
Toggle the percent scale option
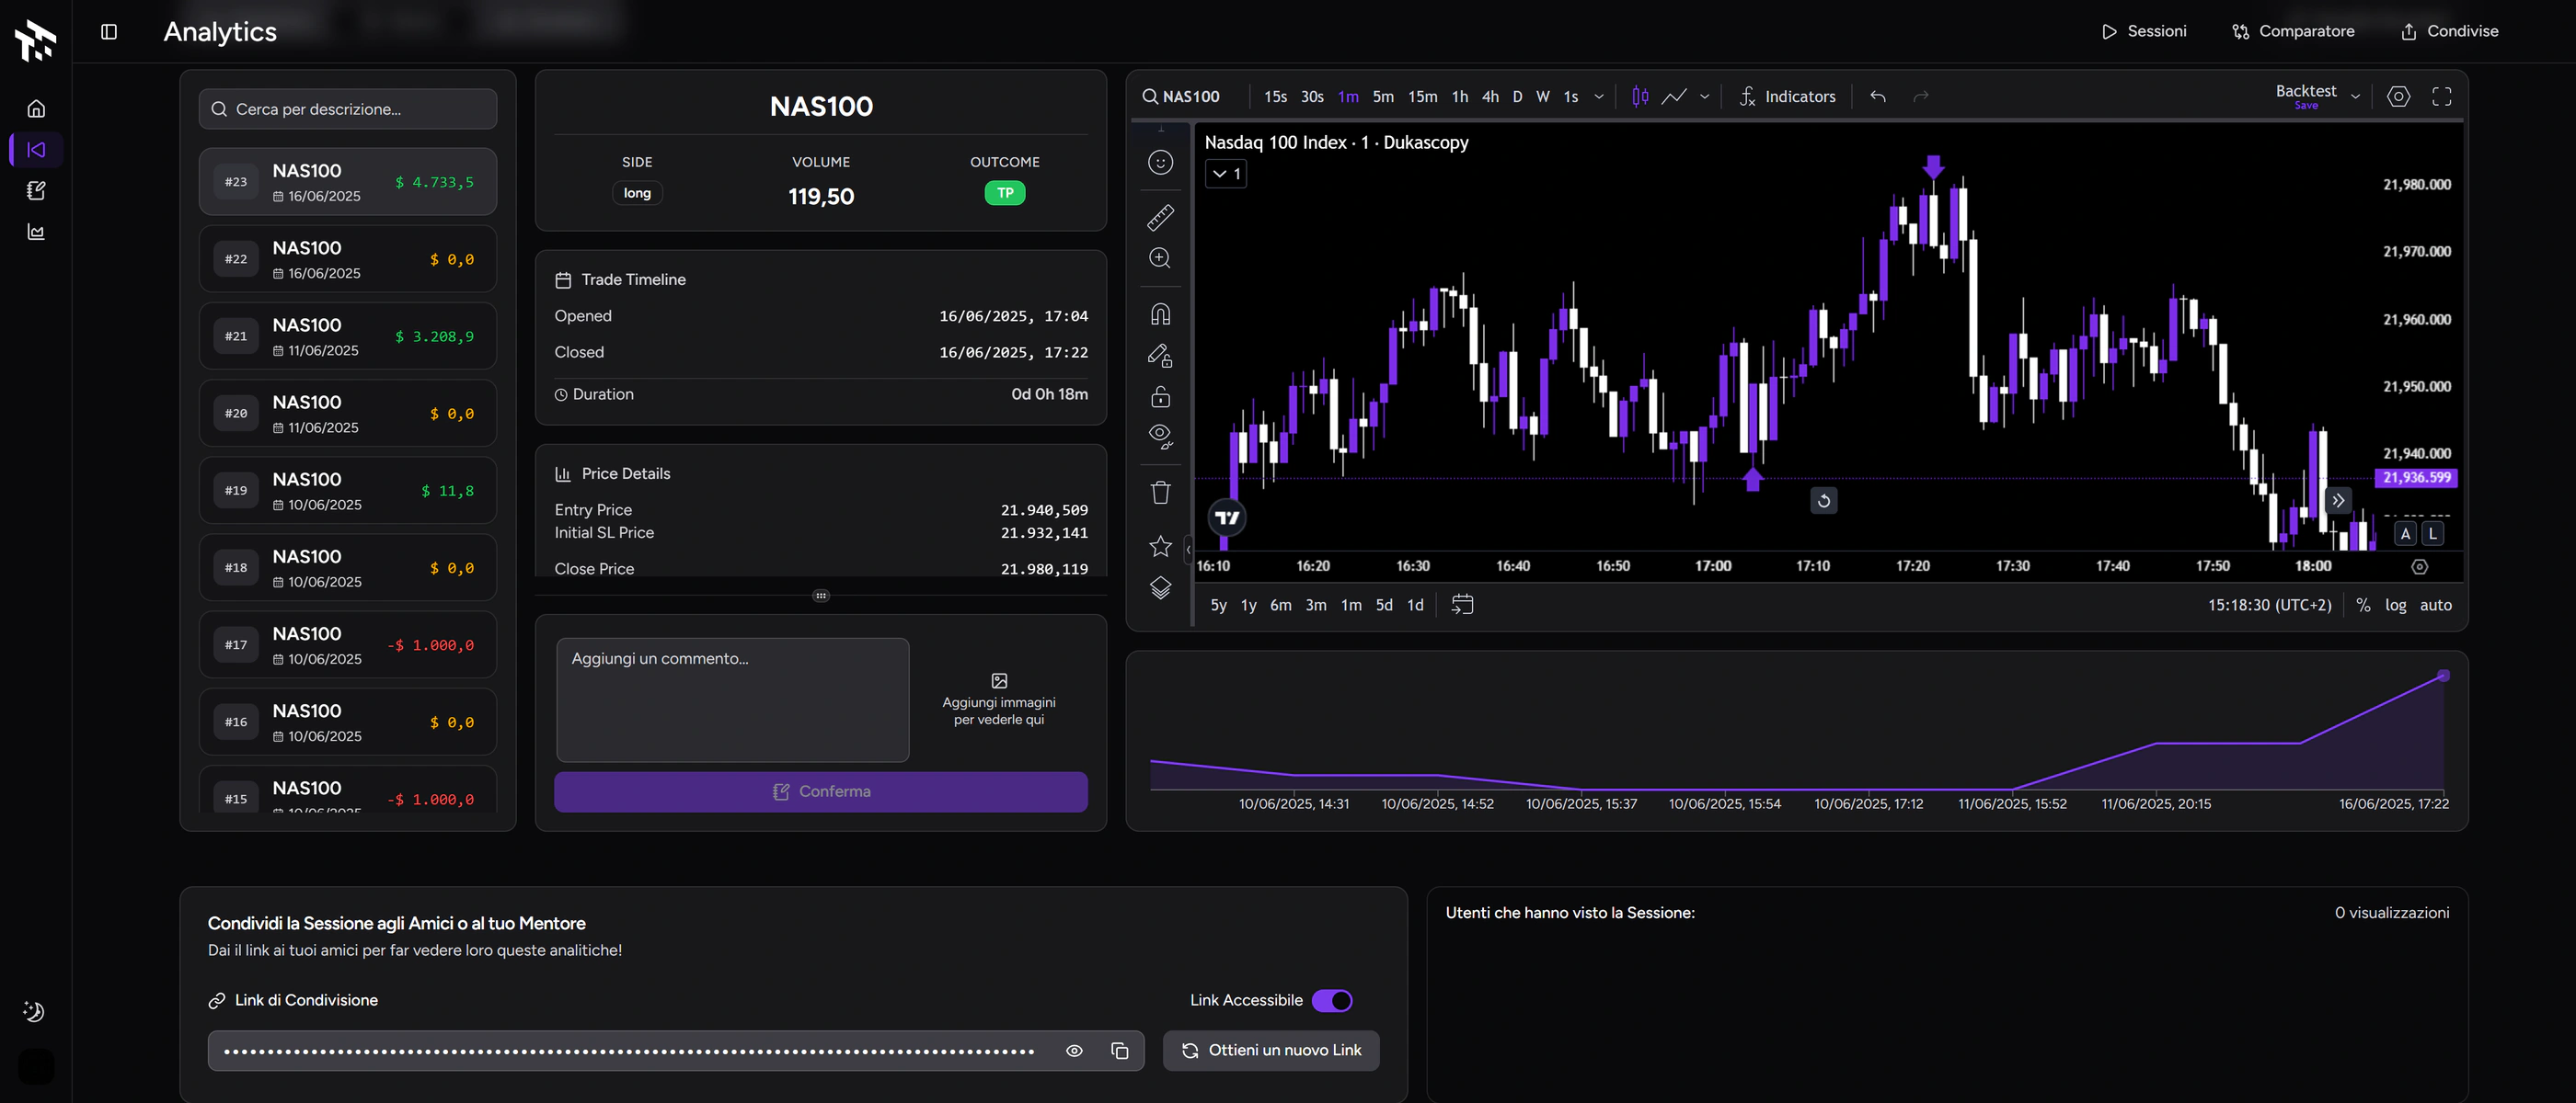2363,606
